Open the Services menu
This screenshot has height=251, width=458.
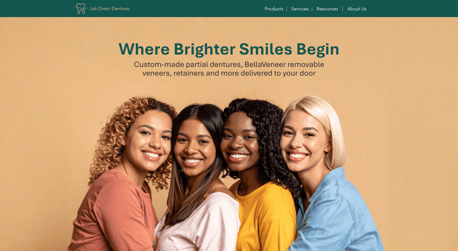click(300, 9)
